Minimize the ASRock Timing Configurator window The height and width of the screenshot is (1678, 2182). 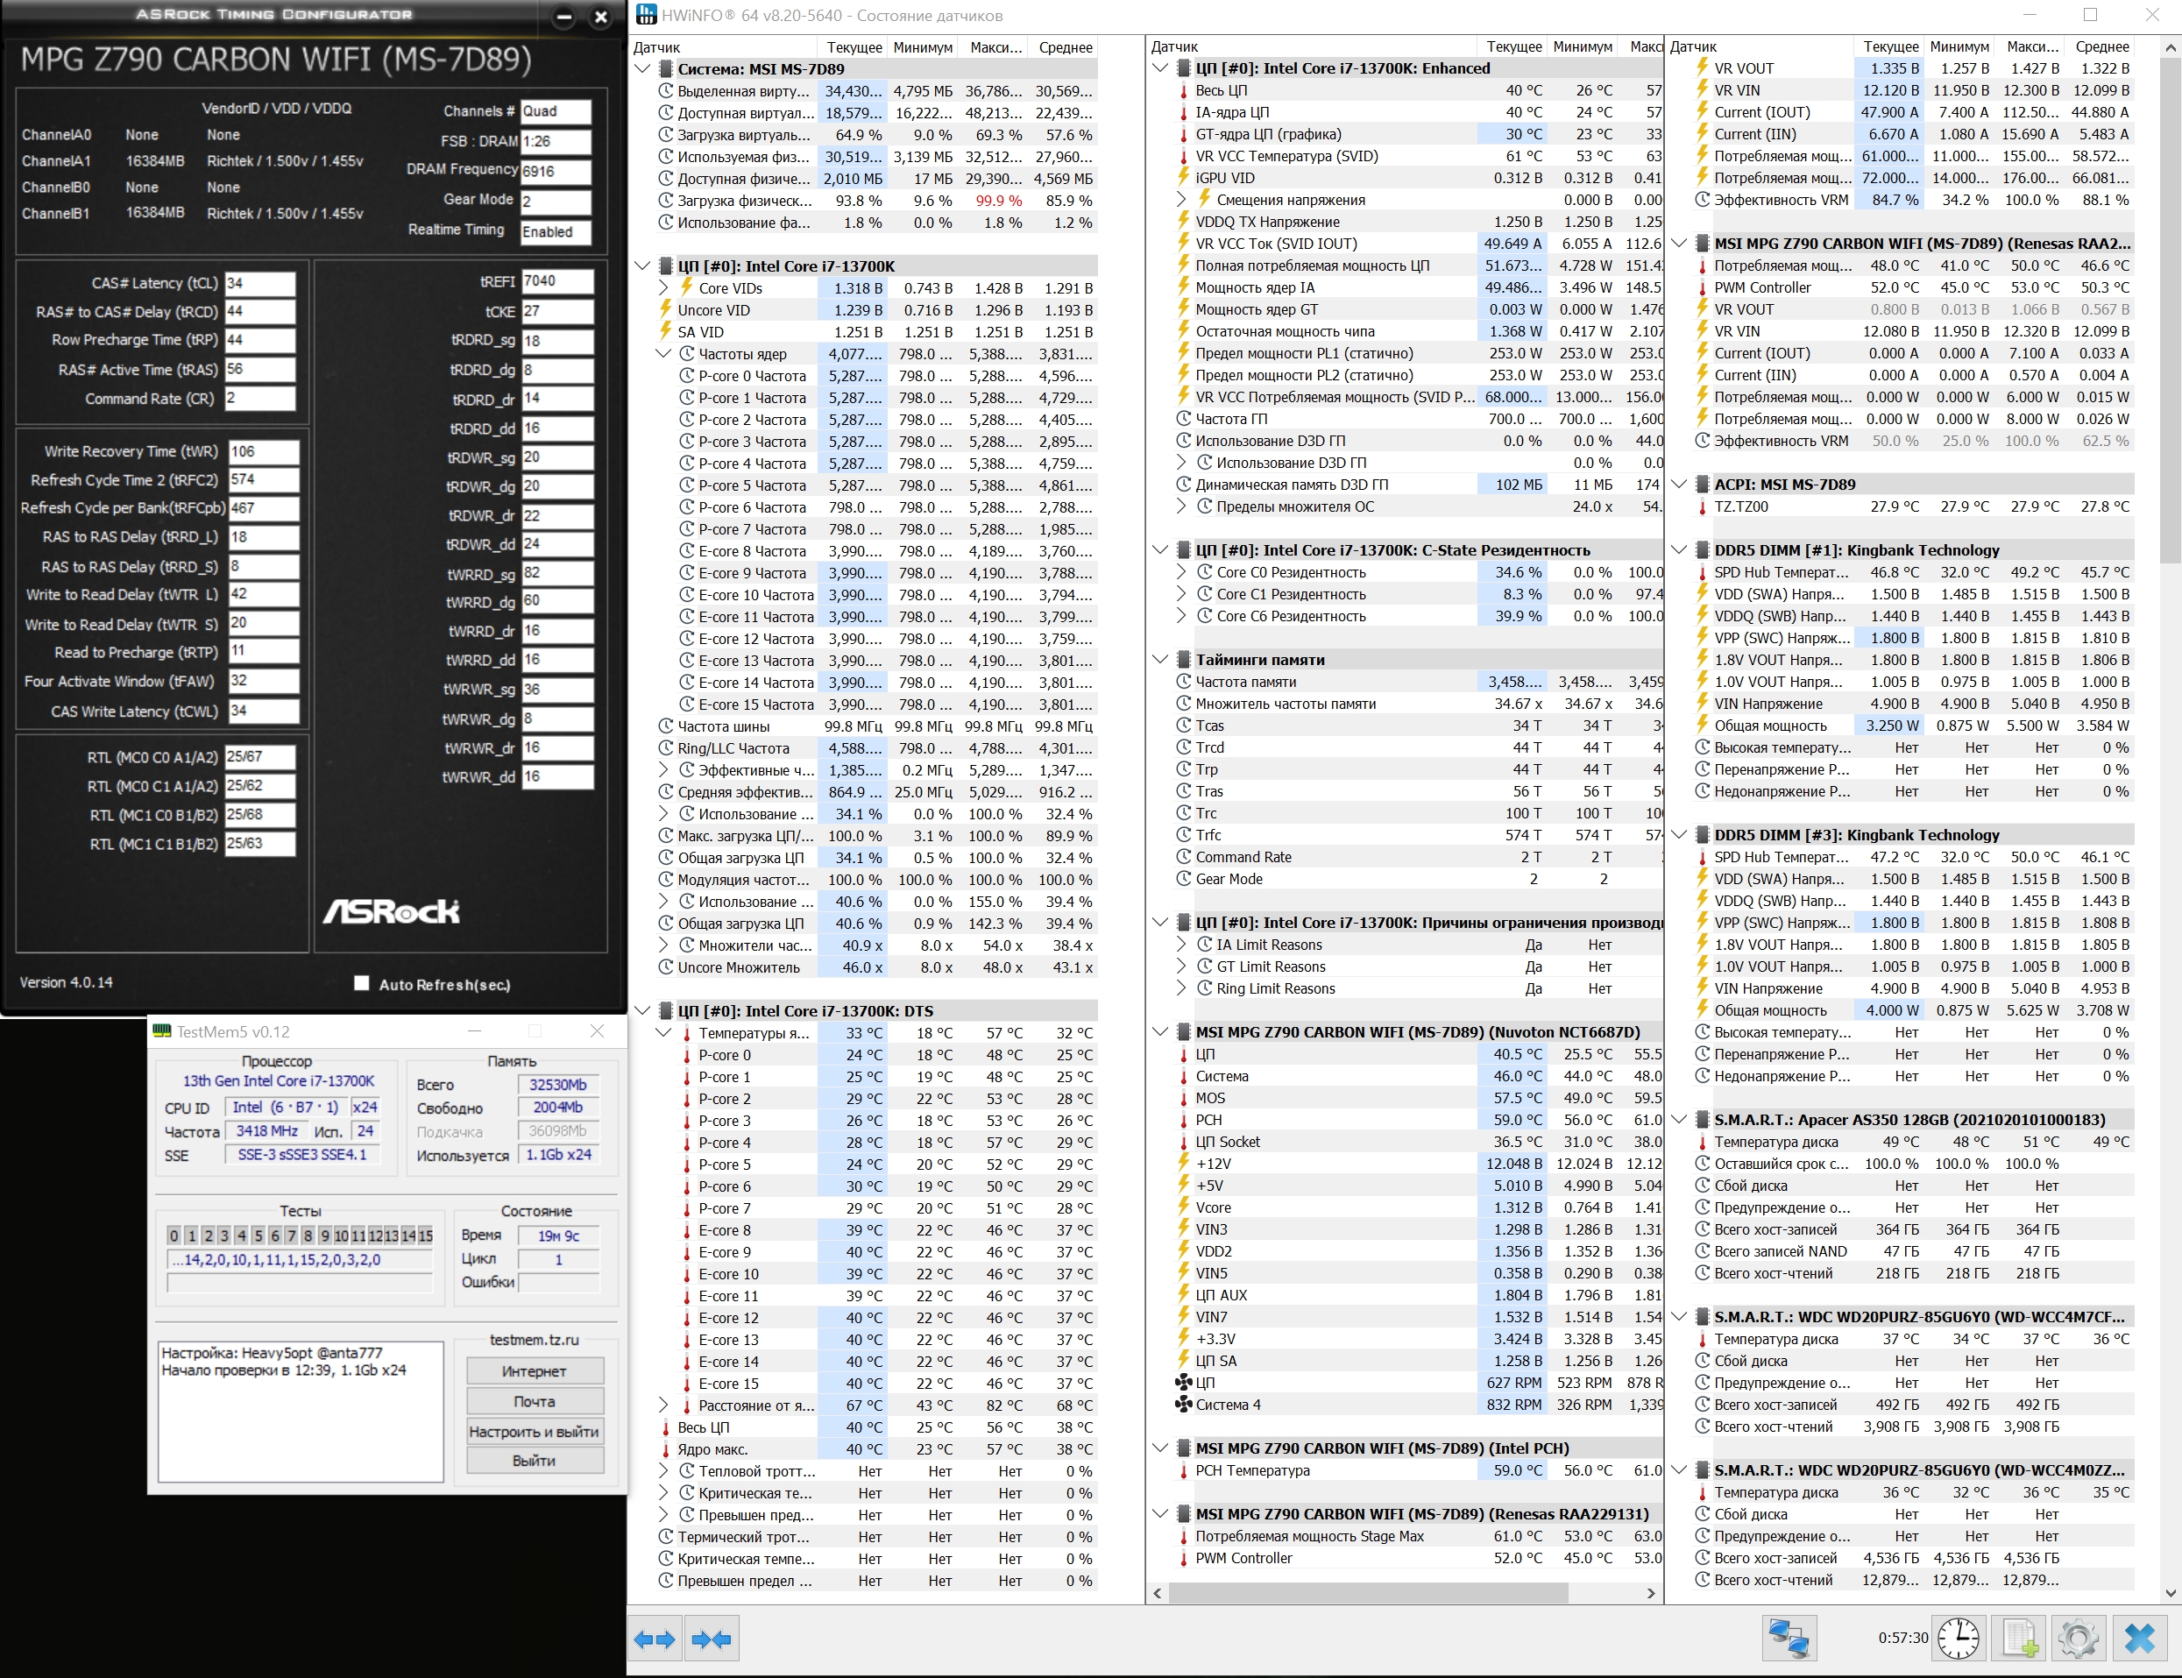coord(564,17)
